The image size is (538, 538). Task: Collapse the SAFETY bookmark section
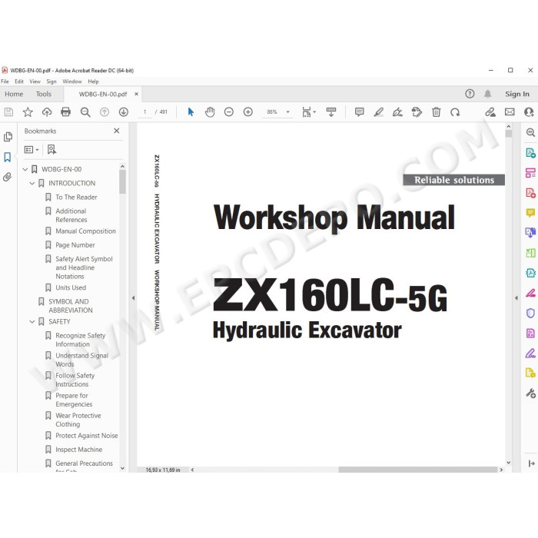pyautogui.click(x=32, y=321)
